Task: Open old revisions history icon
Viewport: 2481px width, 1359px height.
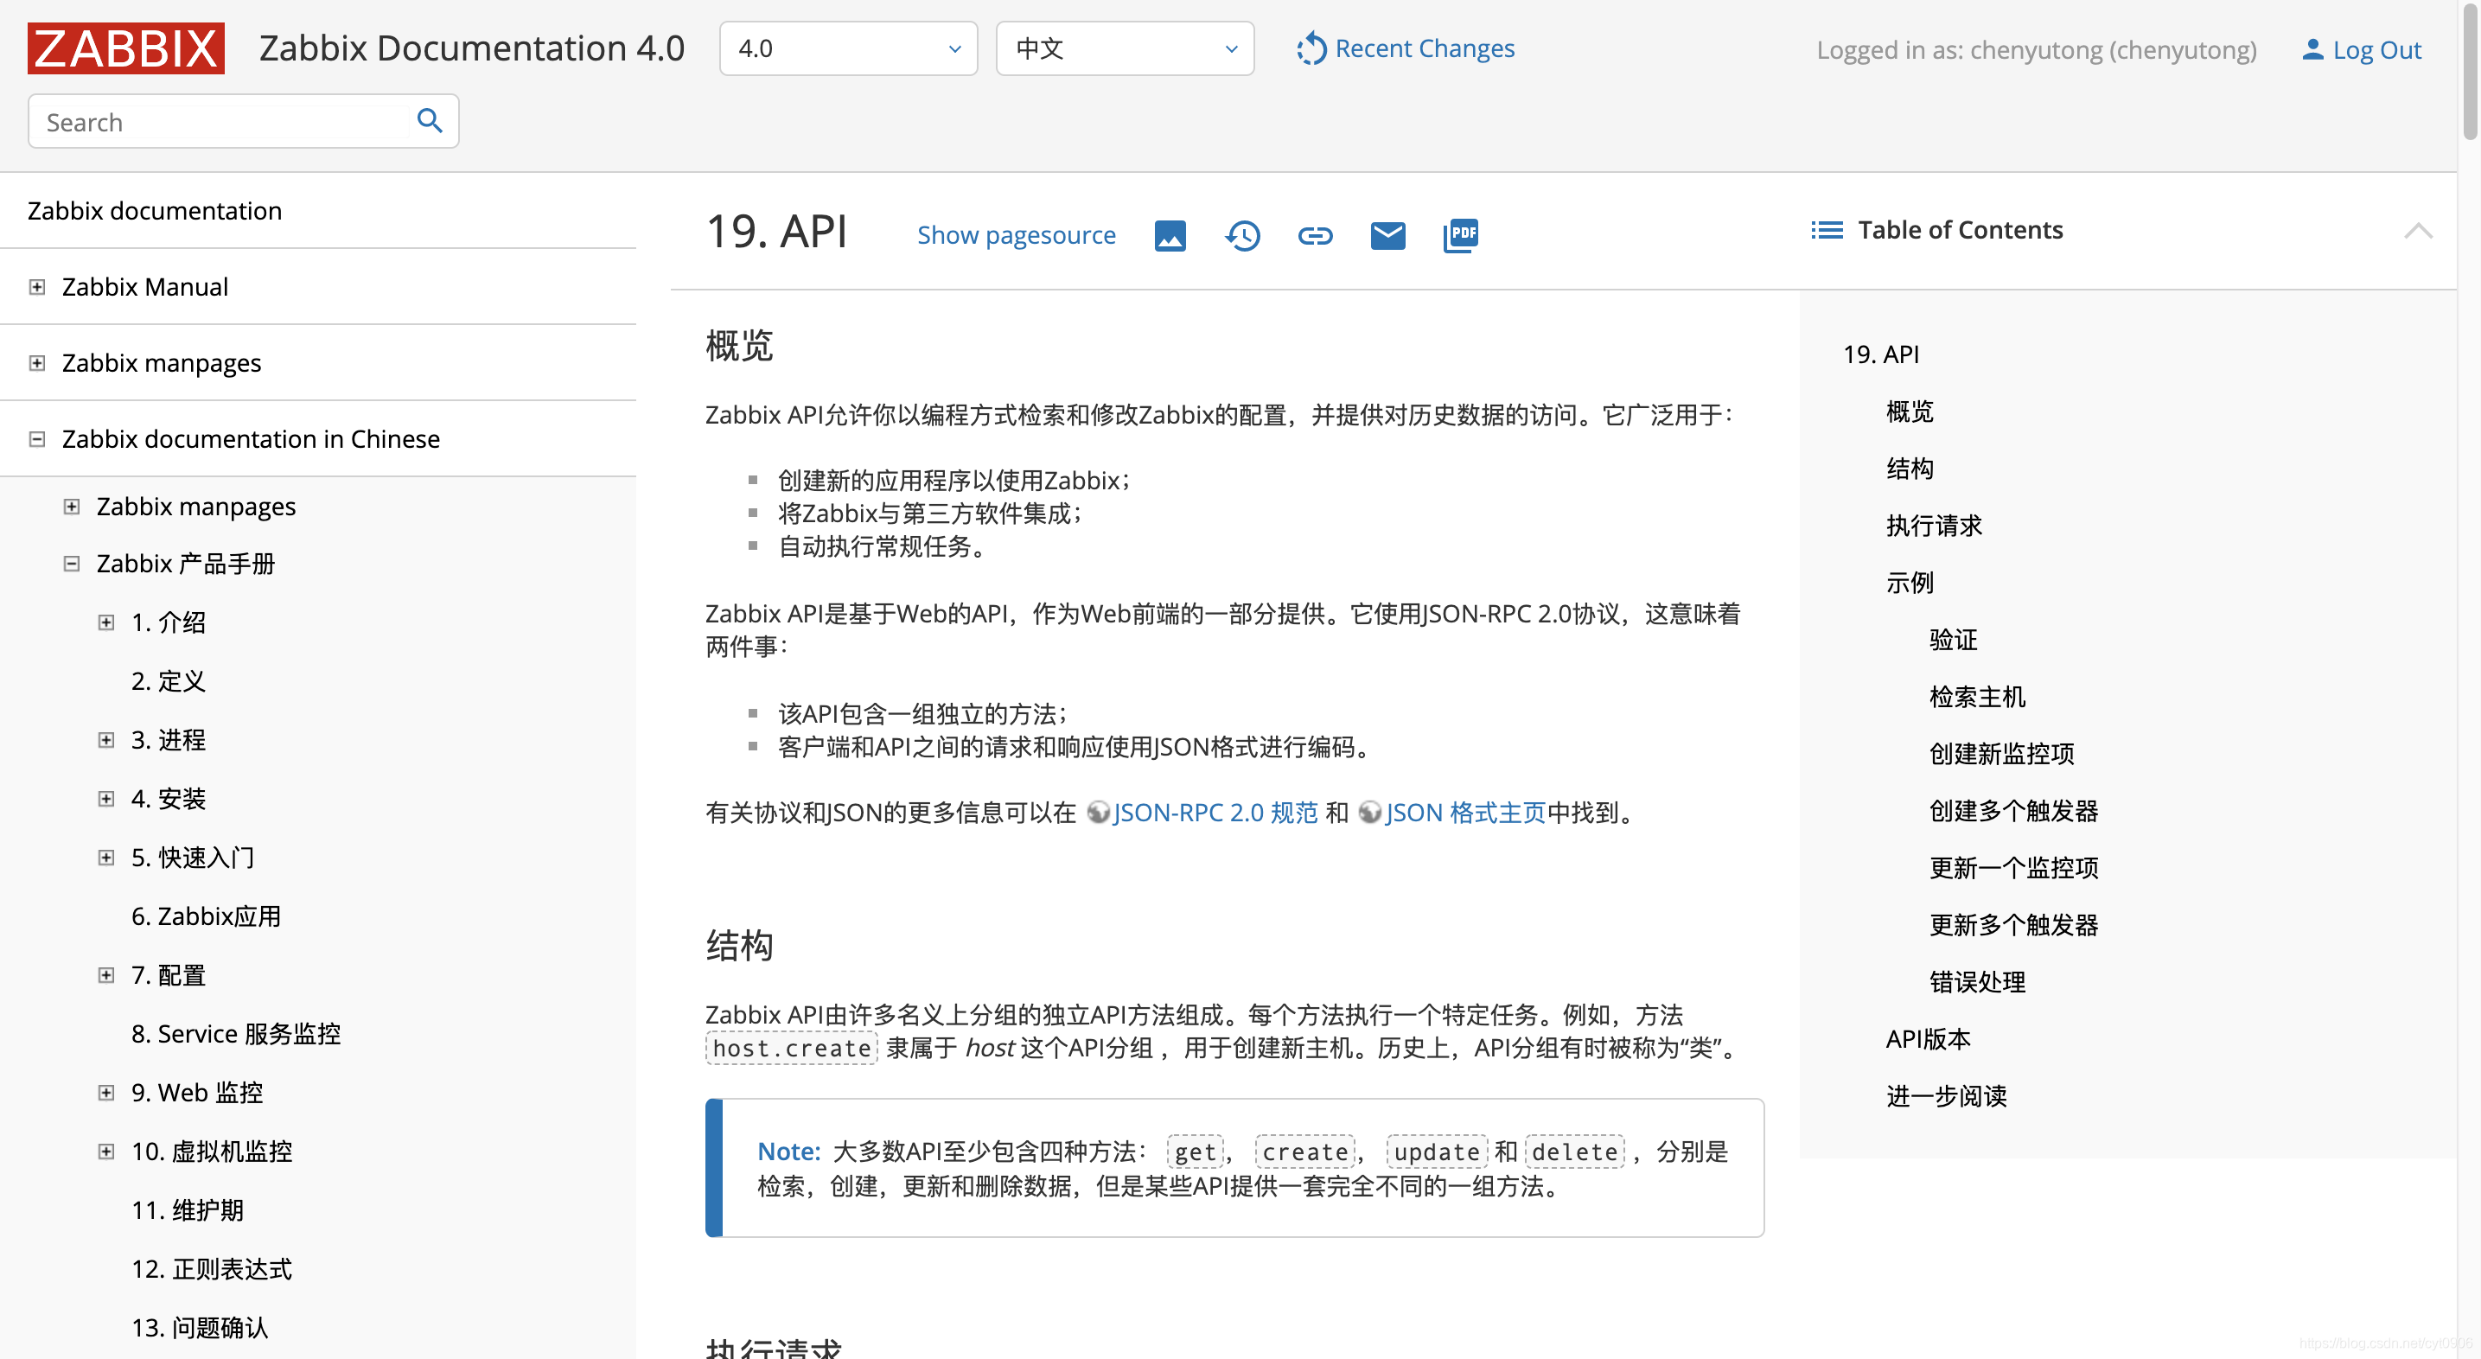Action: [1242, 235]
